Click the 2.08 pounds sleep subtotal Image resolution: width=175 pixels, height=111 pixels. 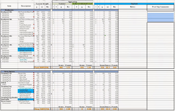click(68, 109)
